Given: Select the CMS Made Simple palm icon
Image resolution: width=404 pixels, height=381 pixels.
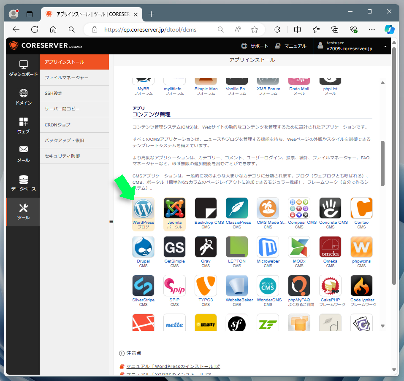Looking at the screenshot, I should (268, 208).
